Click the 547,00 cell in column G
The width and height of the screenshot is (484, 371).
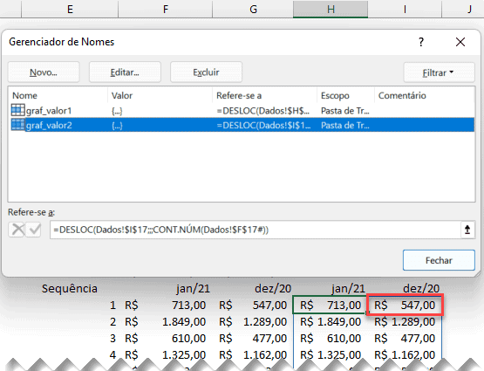point(253,306)
